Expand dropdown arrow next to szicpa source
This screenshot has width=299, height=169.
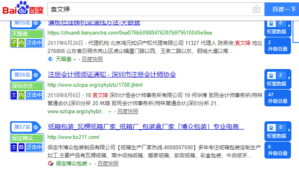tap(110, 112)
